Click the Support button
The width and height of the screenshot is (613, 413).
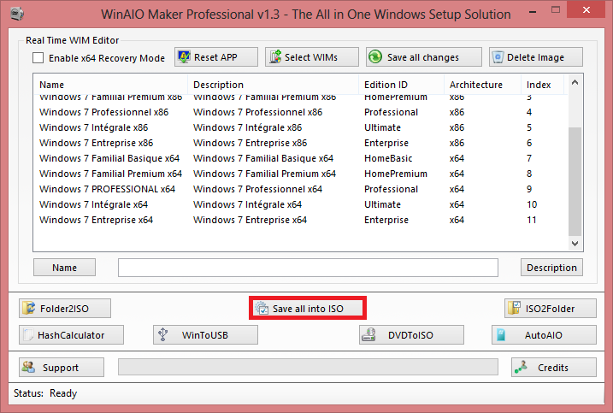coord(61,367)
